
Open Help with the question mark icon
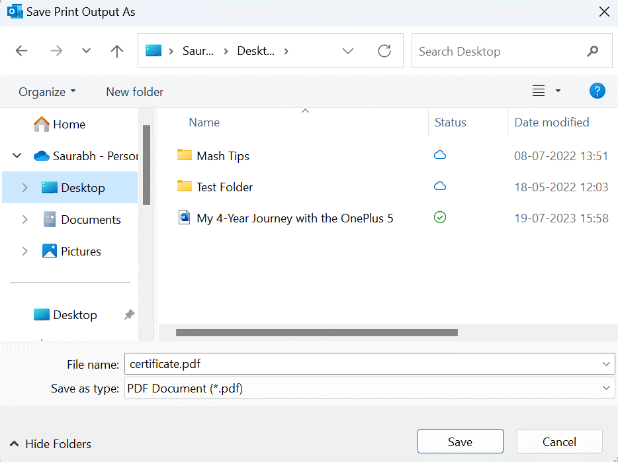click(x=597, y=91)
